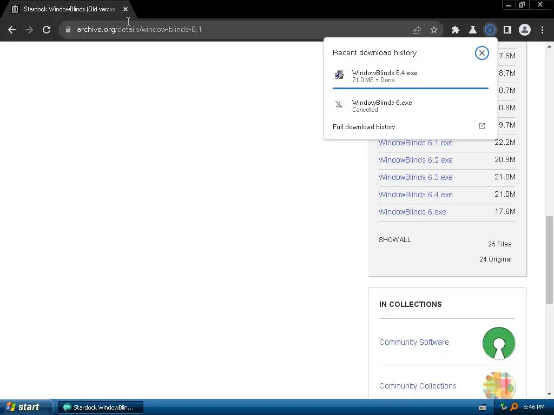Click the forward navigation arrow
Screen dimensions: 554x415
tap(29, 30)
